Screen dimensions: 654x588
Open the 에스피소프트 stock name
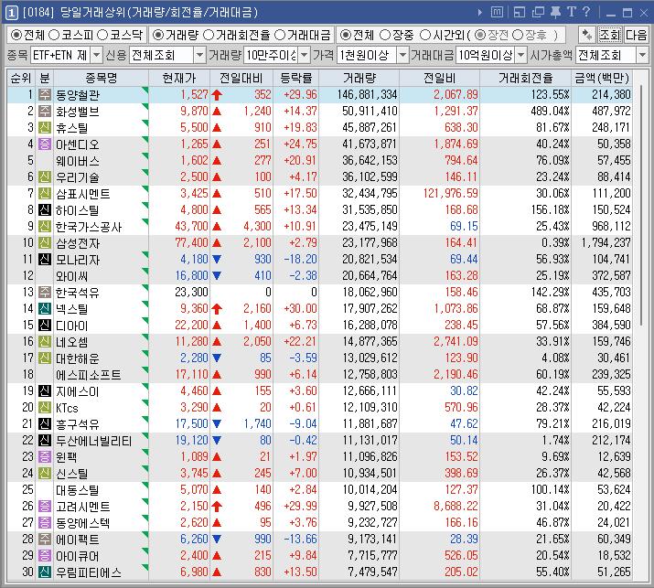point(89,375)
